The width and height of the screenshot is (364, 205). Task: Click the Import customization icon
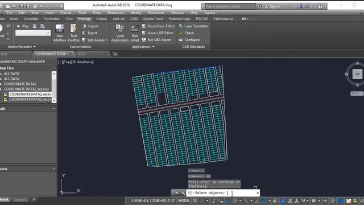point(84,26)
